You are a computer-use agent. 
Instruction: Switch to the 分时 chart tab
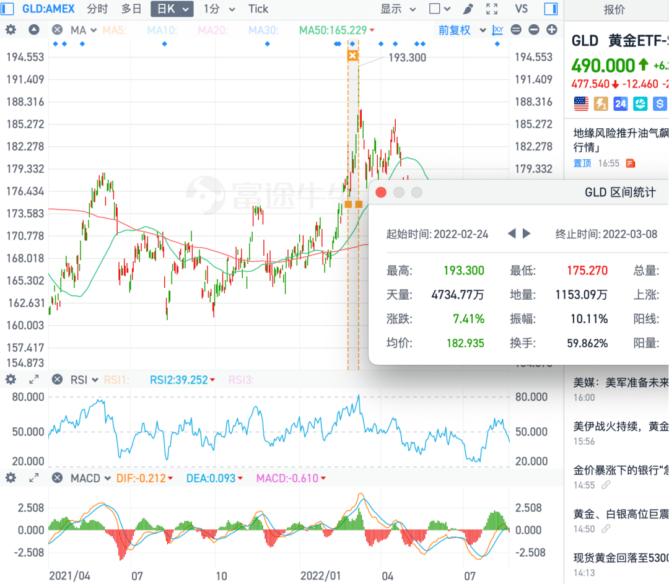coord(96,9)
